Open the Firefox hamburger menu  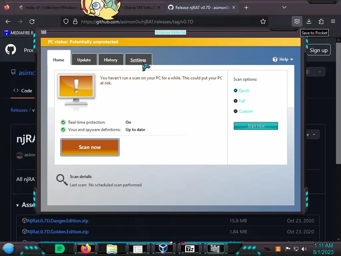333,21
